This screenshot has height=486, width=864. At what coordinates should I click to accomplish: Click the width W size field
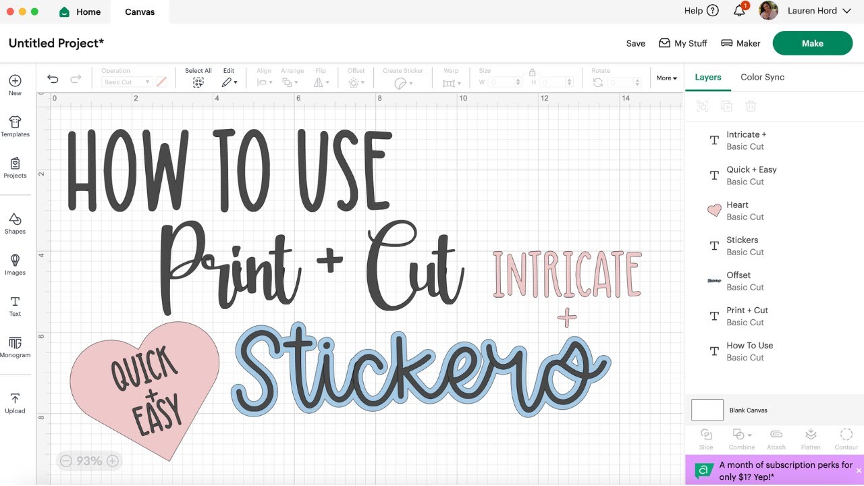click(506, 82)
